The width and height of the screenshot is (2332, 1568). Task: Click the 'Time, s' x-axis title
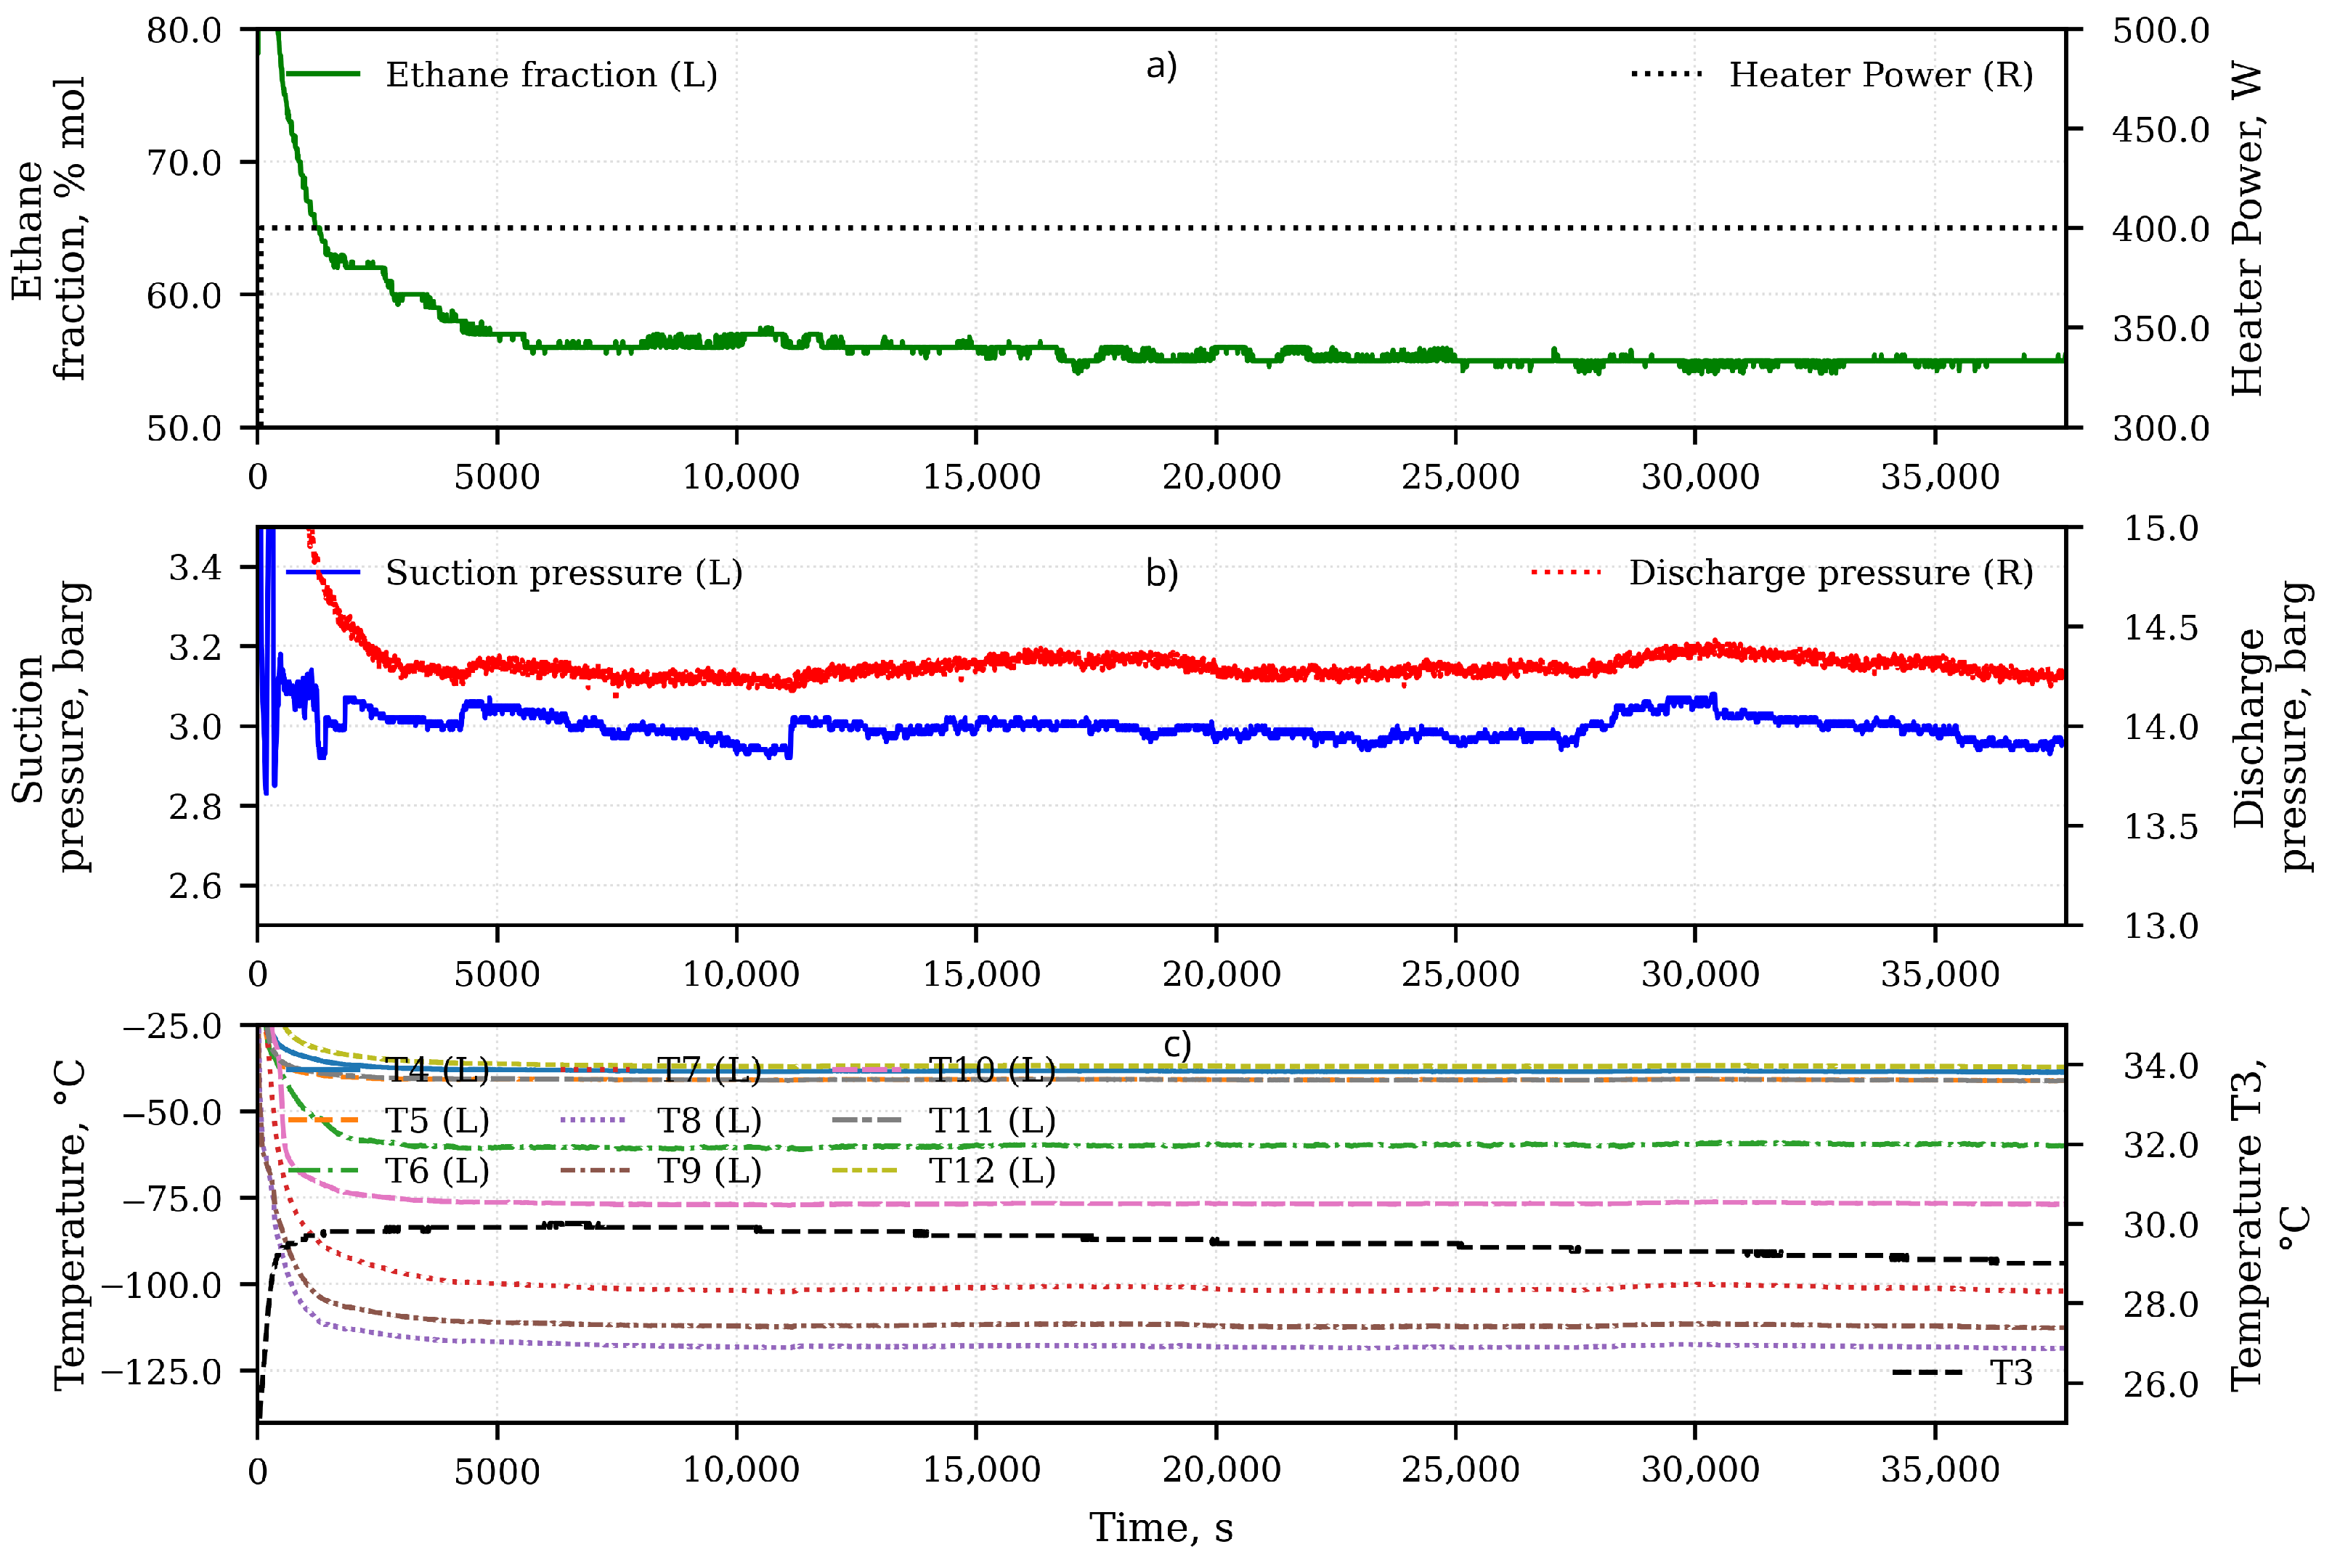click(1161, 1528)
